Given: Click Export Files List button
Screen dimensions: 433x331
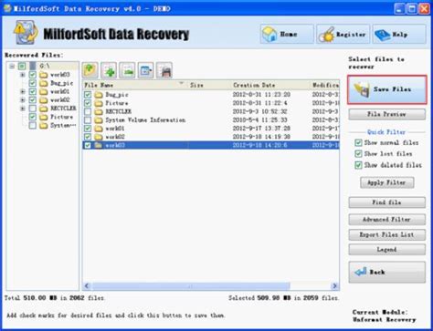Looking at the screenshot, I should click(x=387, y=234).
